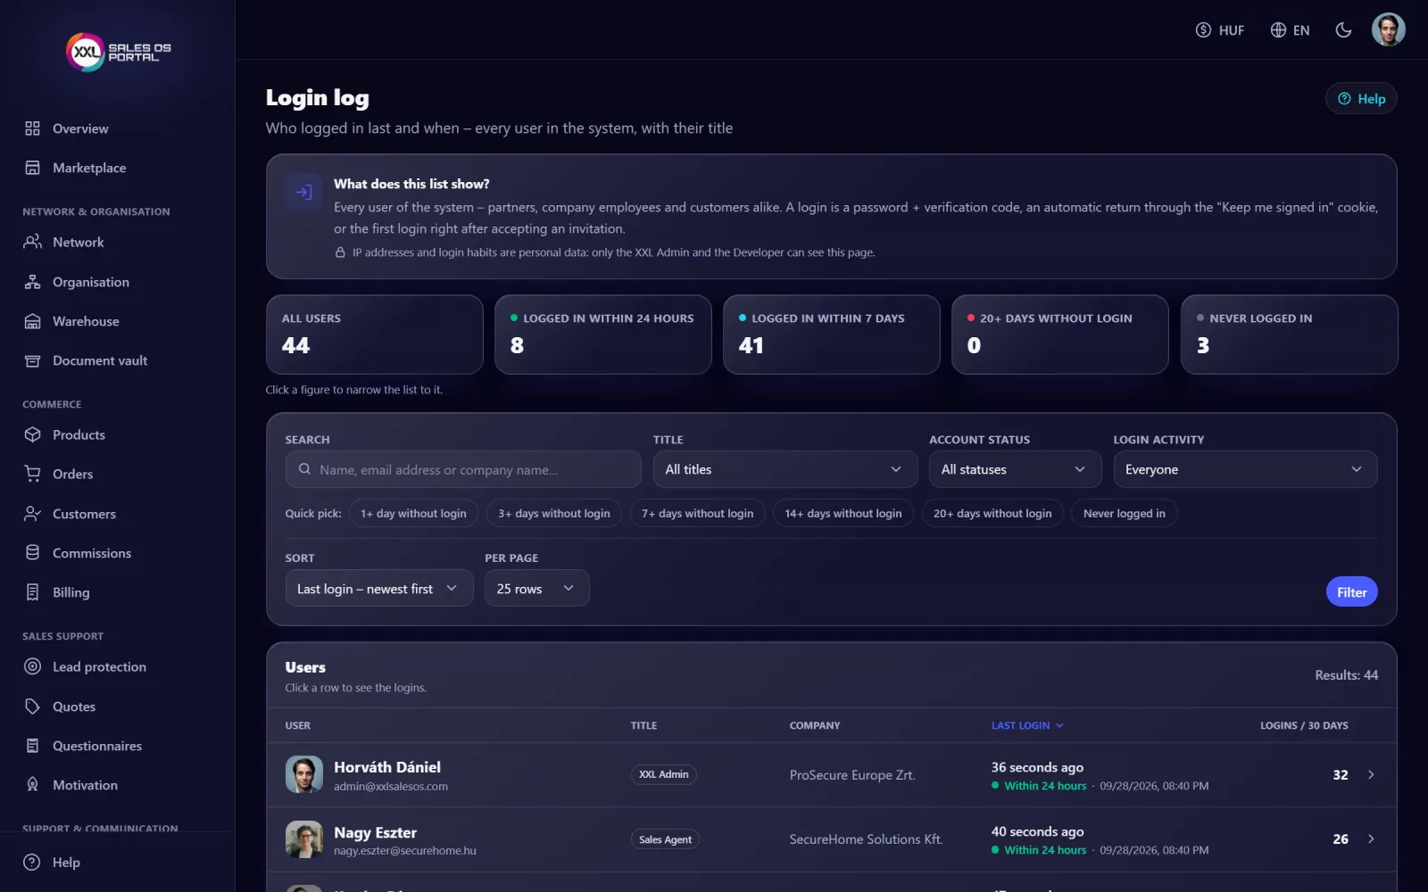Click the name or email search field
Image resolution: width=1428 pixels, height=892 pixels.
click(463, 469)
